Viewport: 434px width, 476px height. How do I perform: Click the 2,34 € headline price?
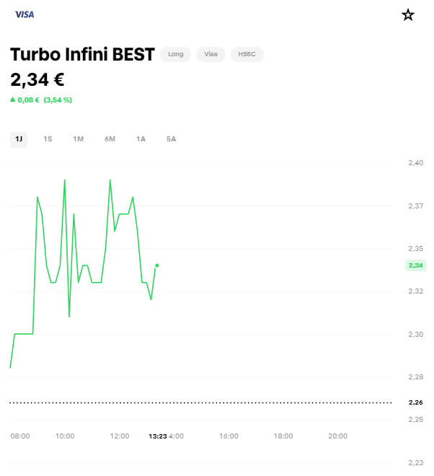[x=37, y=79]
